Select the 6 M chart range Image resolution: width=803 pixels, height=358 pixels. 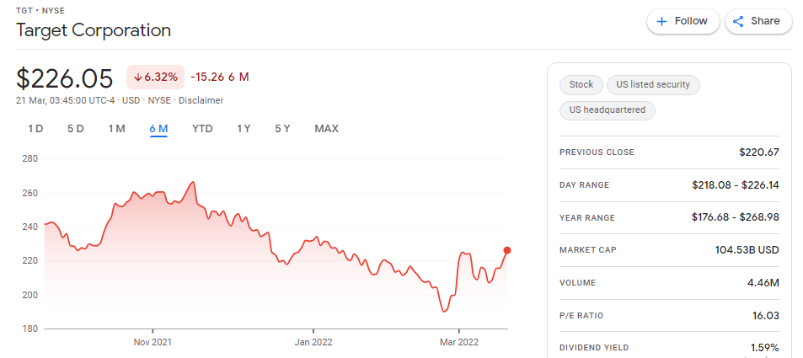pyautogui.click(x=158, y=129)
